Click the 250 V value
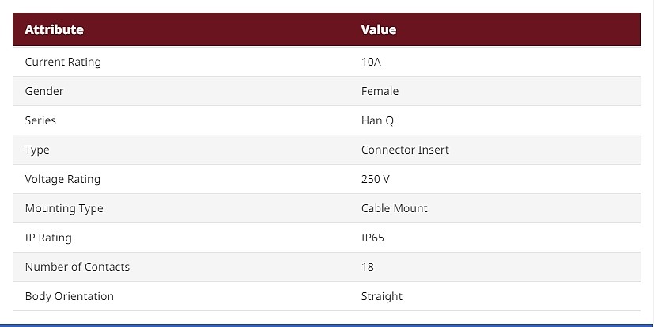 tap(376, 179)
